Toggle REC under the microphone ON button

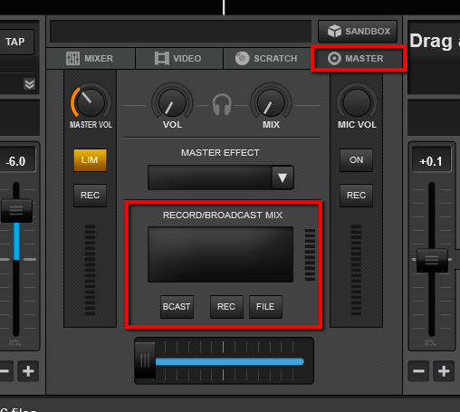(356, 196)
